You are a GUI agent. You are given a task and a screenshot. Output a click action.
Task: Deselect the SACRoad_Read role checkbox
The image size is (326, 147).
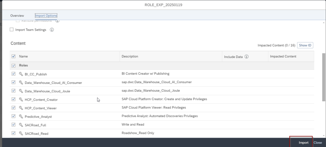[x=13, y=133]
